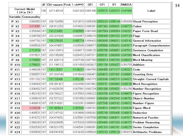183x137 pixels.
Task: Click the Word Classification label
Action: tap(146, 55)
